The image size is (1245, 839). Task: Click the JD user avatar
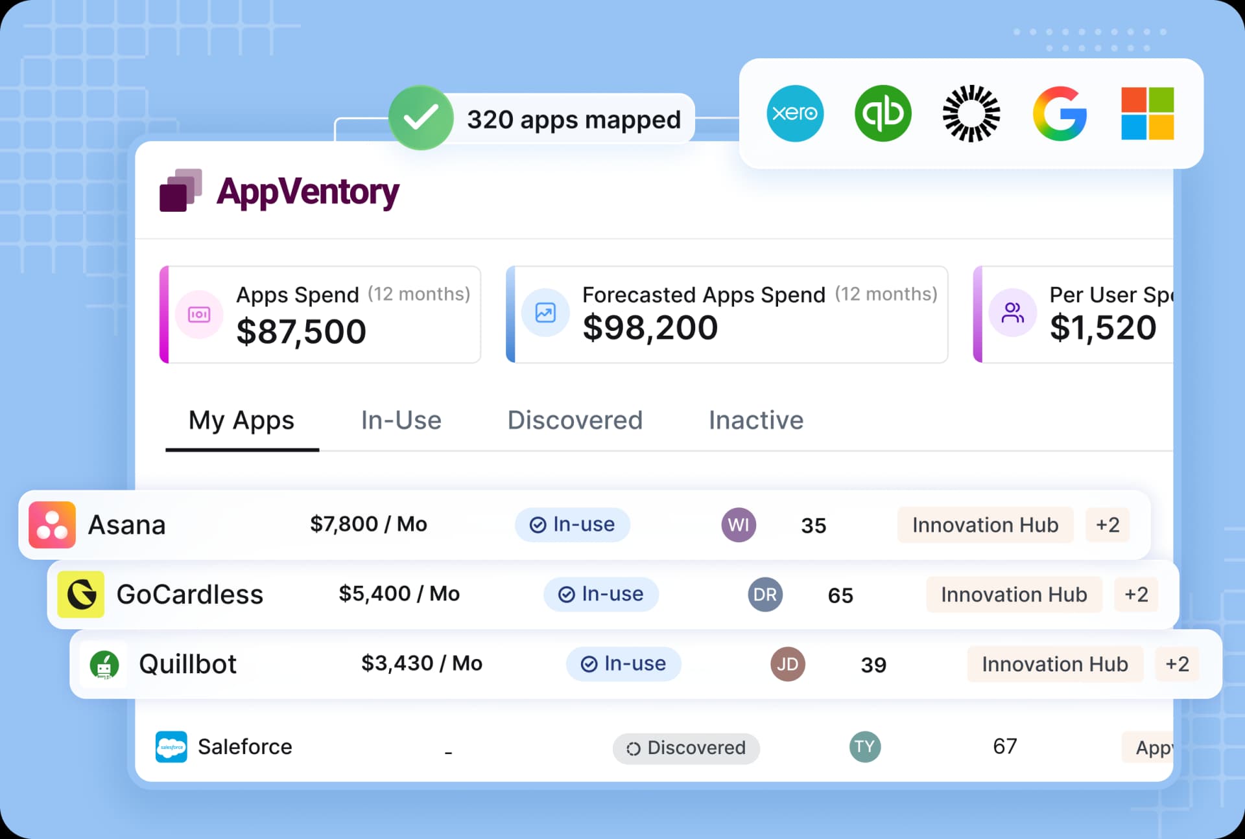(x=788, y=664)
